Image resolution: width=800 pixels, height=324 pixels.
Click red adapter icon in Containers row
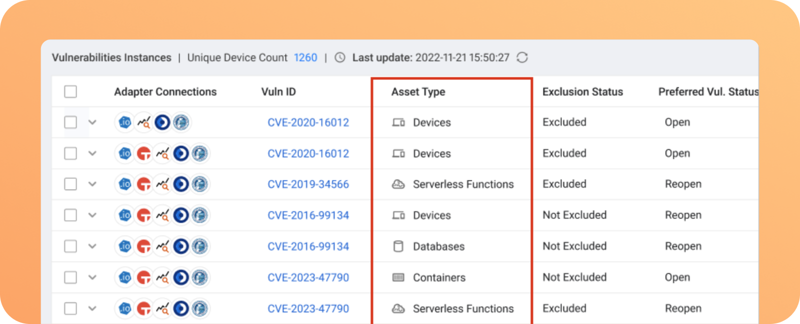144,277
